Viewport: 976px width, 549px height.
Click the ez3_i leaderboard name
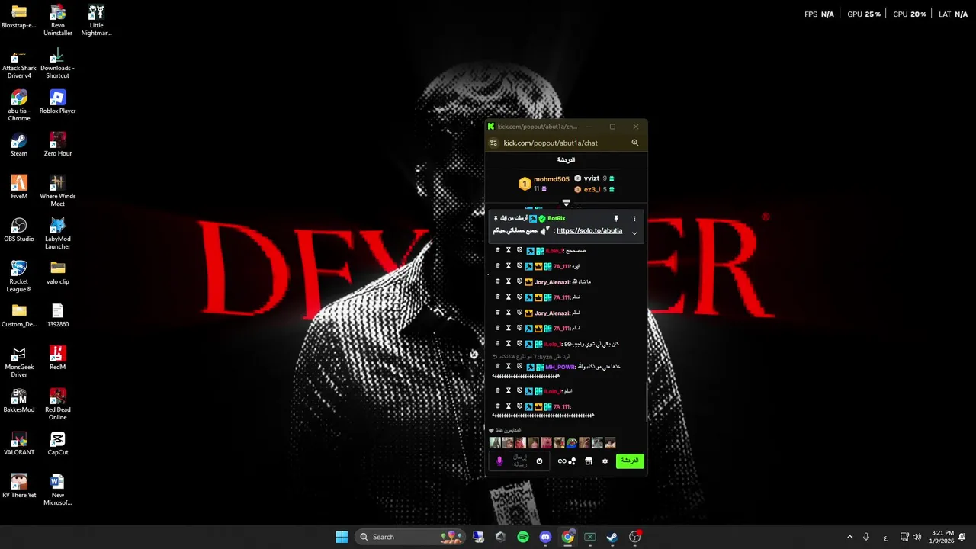point(592,189)
